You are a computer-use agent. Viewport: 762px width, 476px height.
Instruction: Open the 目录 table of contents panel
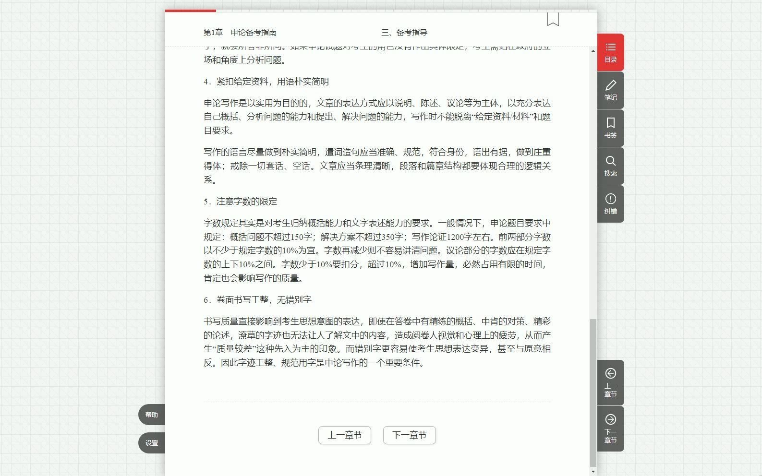(x=610, y=52)
